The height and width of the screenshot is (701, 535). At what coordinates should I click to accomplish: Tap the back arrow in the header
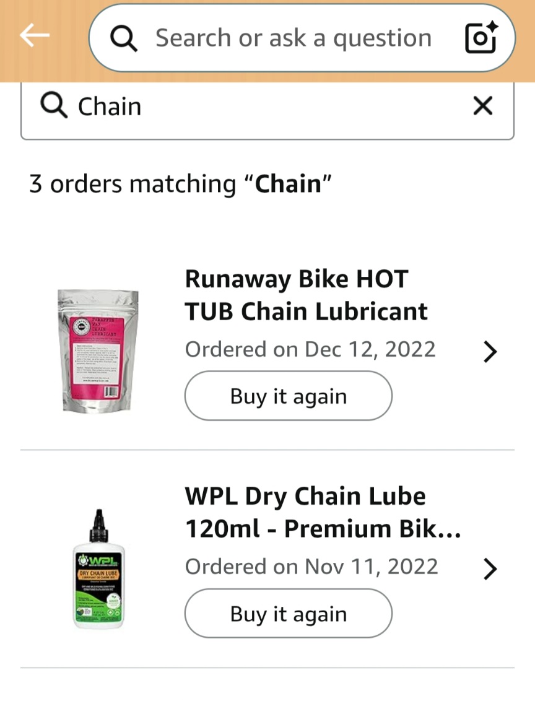pos(34,36)
